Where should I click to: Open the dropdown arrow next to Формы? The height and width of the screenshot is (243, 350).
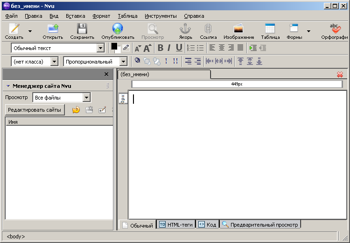click(308, 31)
